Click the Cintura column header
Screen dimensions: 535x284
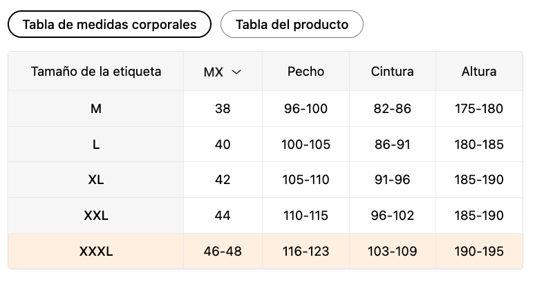coord(393,72)
